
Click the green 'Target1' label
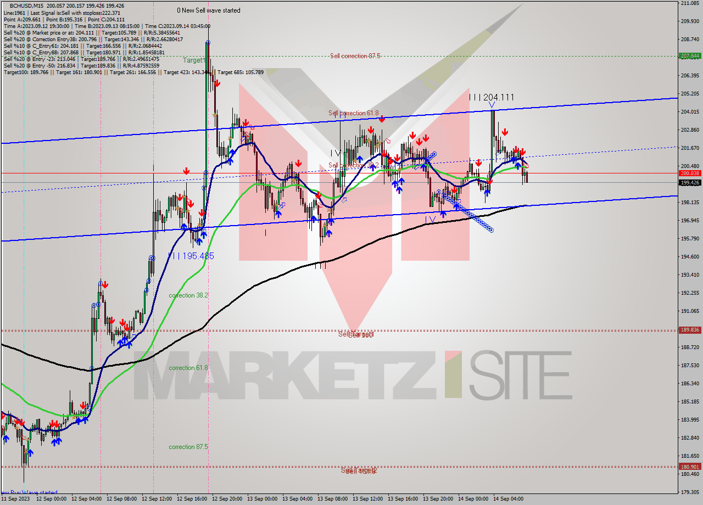click(194, 60)
